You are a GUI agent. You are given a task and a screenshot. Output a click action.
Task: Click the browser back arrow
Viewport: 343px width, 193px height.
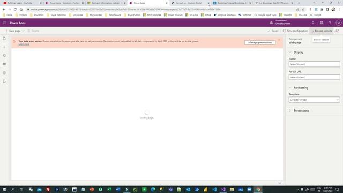(4, 10)
